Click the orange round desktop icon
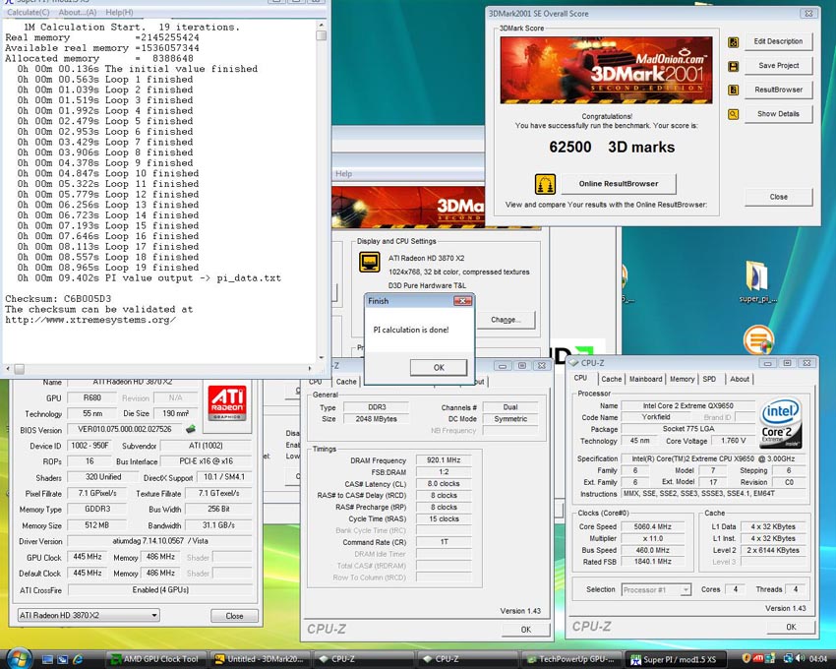Screen dimensions: 836x669 [757, 339]
